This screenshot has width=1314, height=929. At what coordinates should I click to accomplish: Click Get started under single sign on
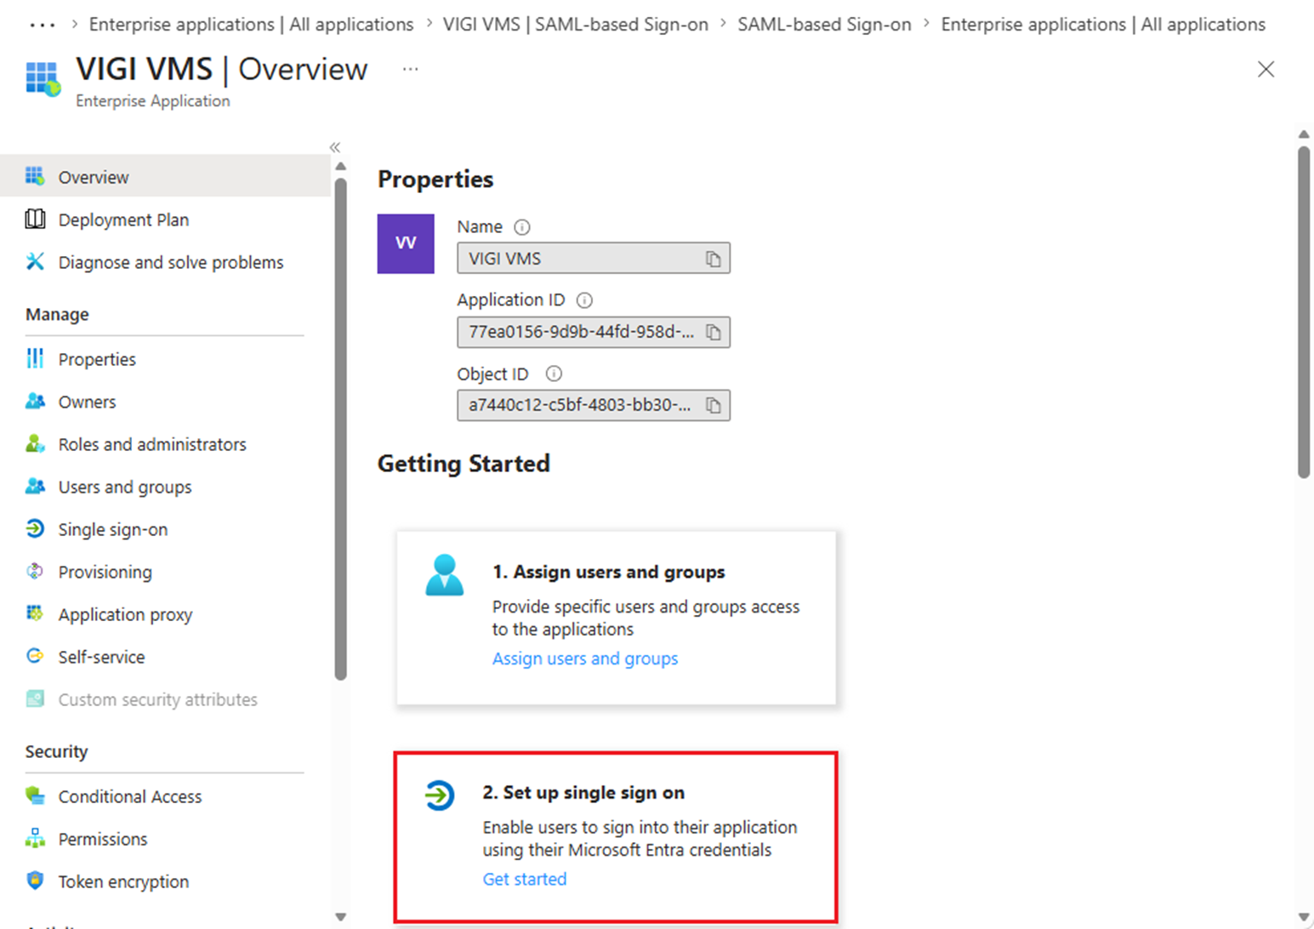tap(525, 879)
